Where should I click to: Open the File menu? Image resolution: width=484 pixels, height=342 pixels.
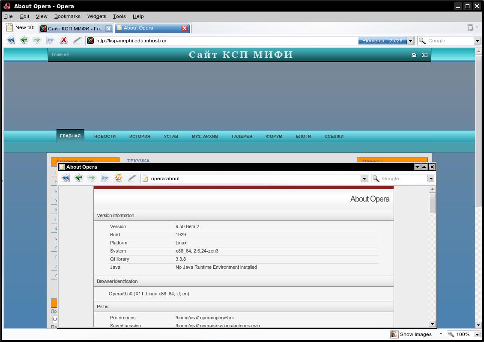[8, 16]
